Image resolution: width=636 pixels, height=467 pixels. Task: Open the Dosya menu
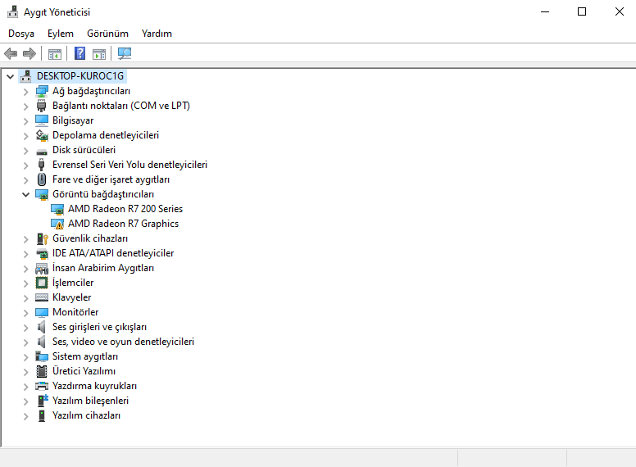(x=21, y=34)
